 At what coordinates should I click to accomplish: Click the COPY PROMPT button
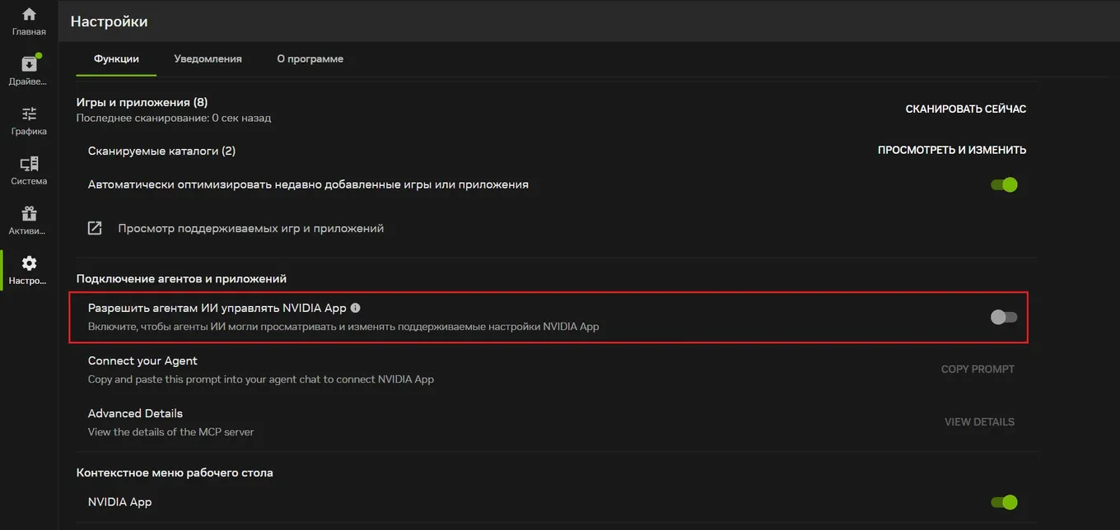click(x=978, y=370)
